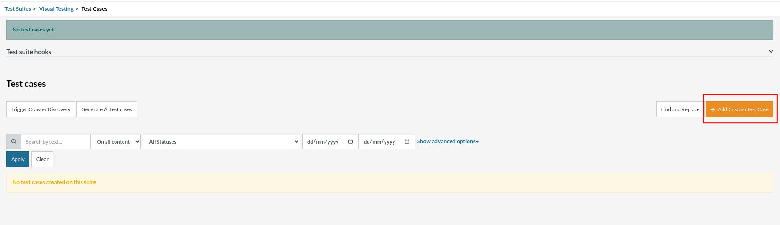Navigate to the Visual Testing breadcrumb

point(56,9)
